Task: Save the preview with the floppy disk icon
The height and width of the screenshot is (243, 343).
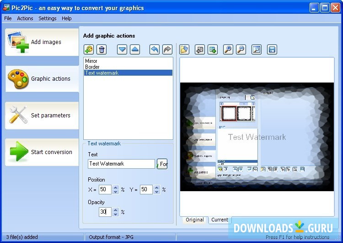Action: point(272,50)
